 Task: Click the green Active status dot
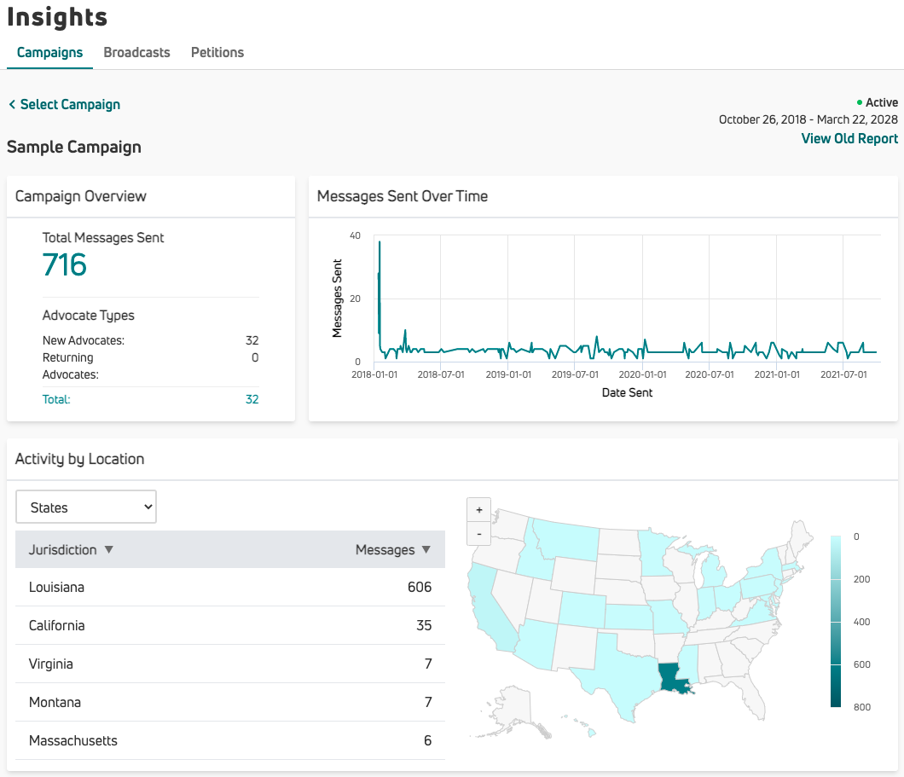click(859, 101)
